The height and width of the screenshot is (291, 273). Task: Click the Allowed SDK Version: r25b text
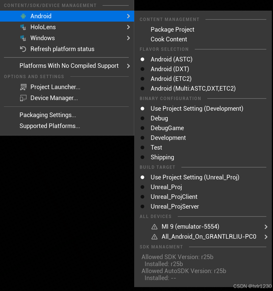(177, 257)
